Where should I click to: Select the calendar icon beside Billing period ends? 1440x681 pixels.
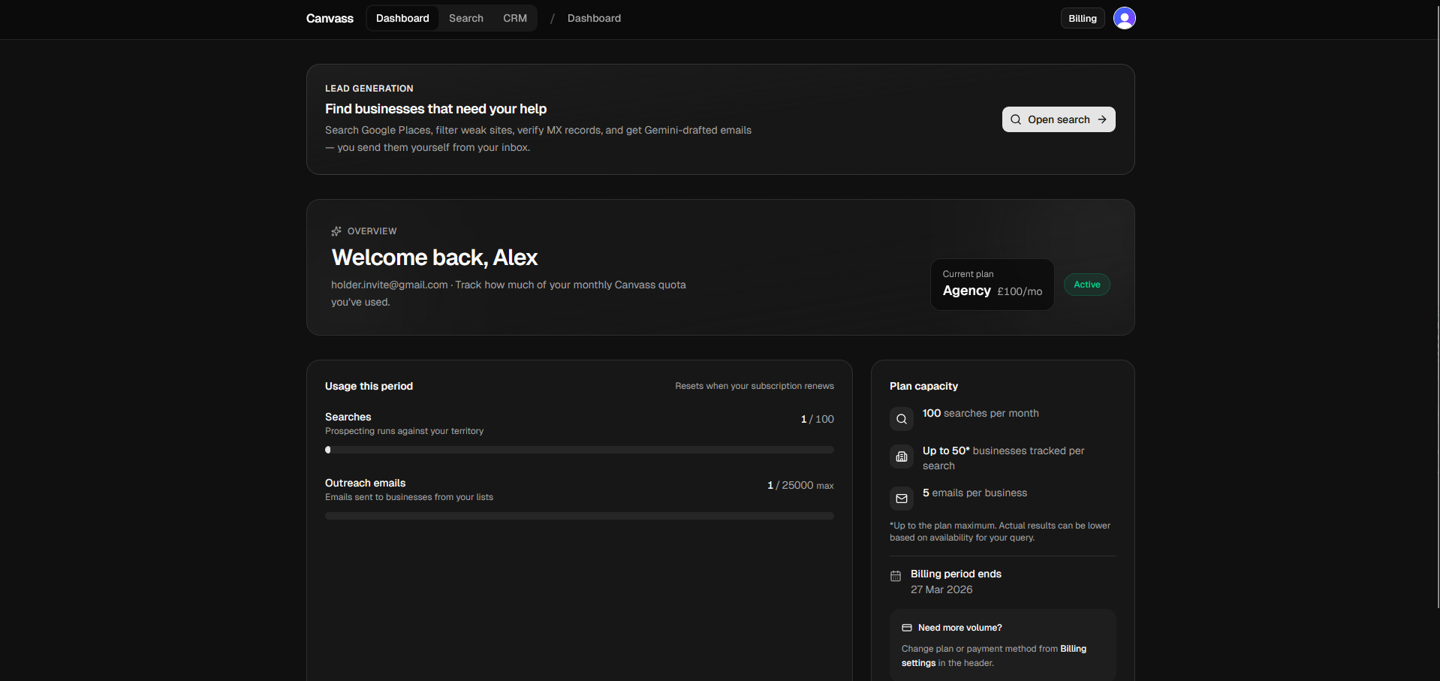(x=895, y=576)
